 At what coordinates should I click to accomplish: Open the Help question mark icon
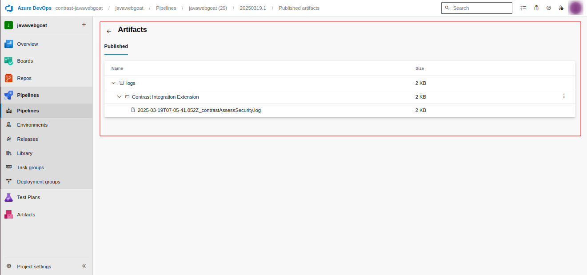tap(549, 8)
